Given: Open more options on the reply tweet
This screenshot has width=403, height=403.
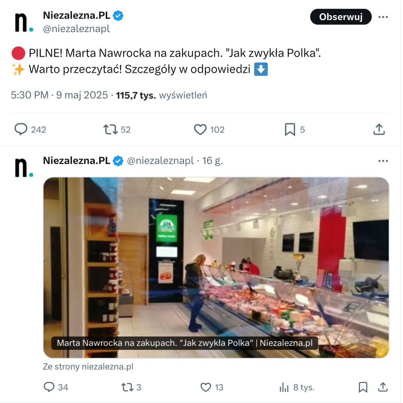Looking at the screenshot, I should coord(383,161).
